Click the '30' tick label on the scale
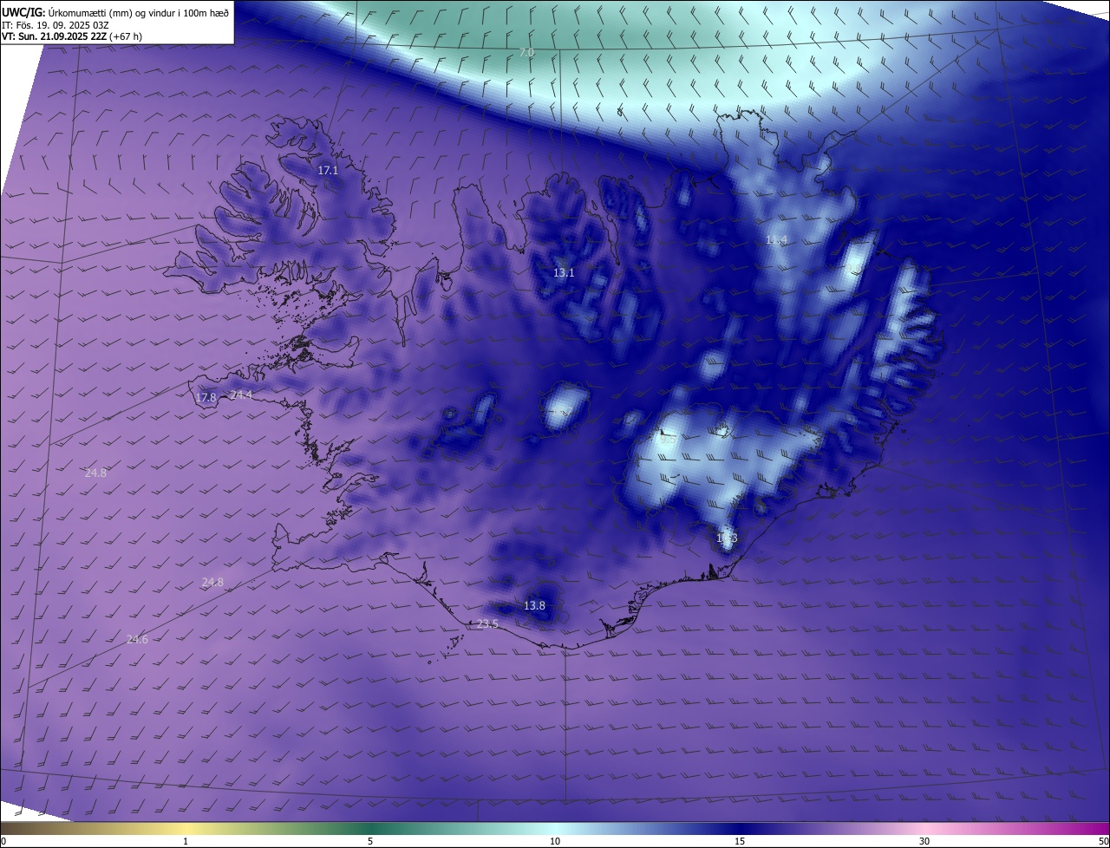 click(x=924, y=842)
